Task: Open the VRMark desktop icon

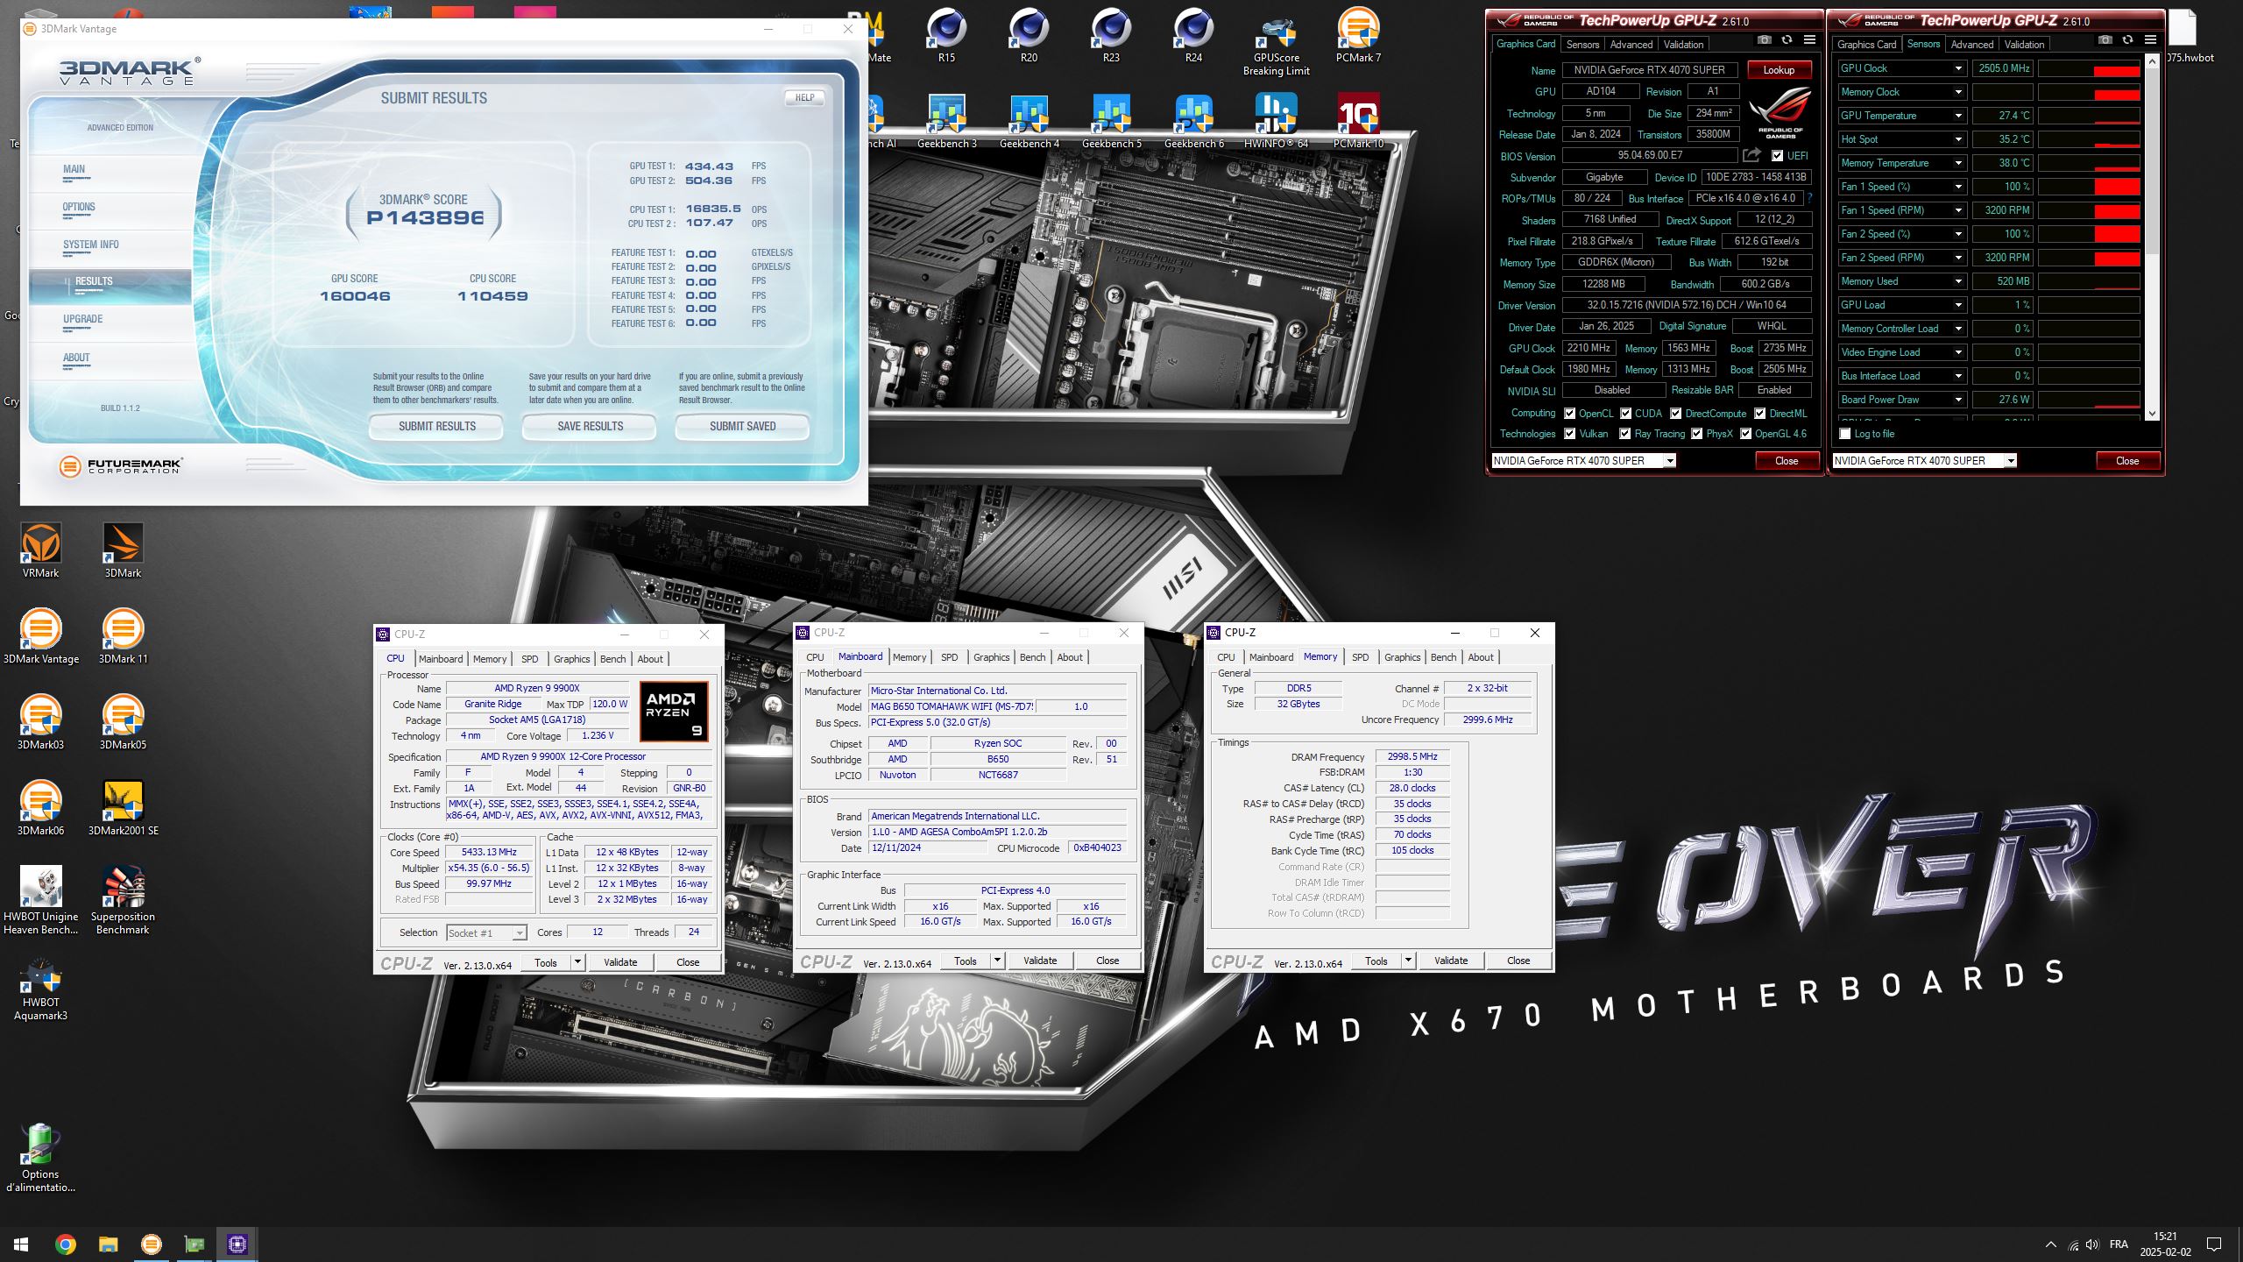Action: (x=40, y=550)
